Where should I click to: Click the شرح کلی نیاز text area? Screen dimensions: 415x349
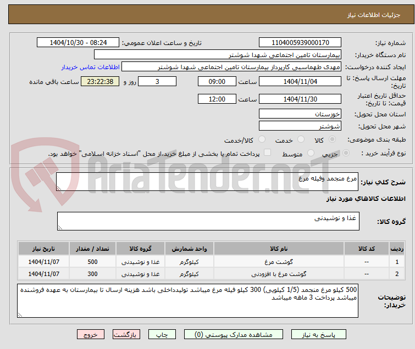pos(207,182)
